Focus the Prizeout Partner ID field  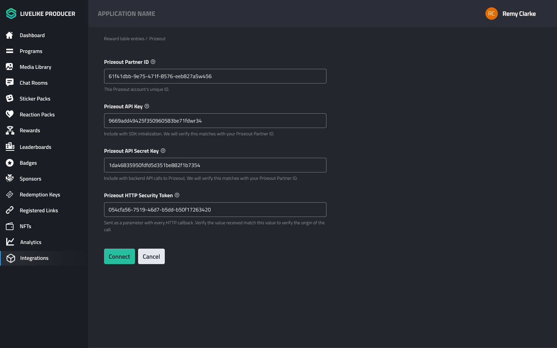click(x=215, y=76)
